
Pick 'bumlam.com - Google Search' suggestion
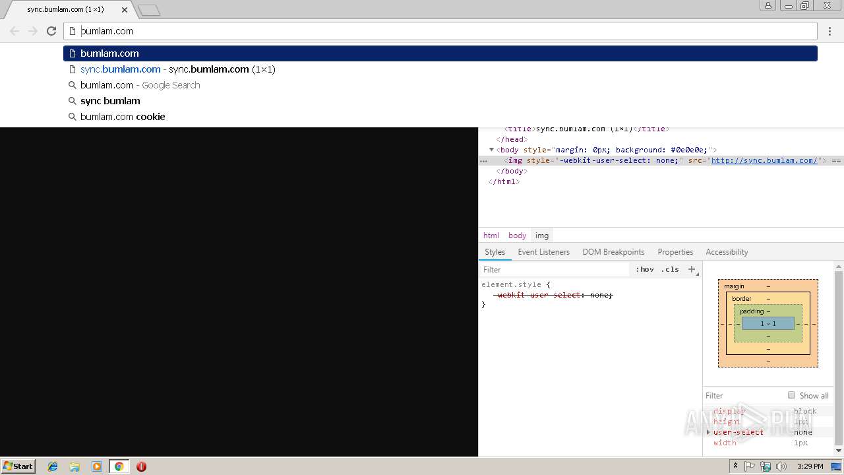(x=440, y=85)
